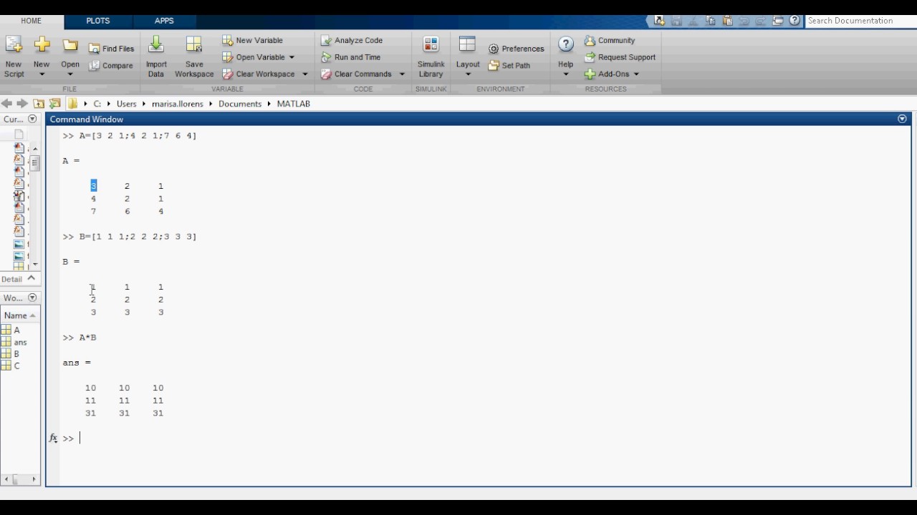The image size is (917, 515).
Task: Click the Set Path button
Action: (x=509, y=66)
